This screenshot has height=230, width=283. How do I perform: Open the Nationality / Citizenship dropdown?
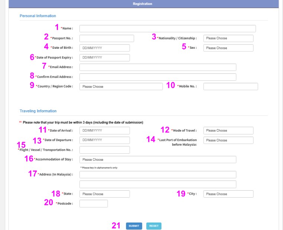click(228, 38)
